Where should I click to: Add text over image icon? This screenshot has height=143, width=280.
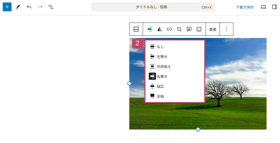tap(189, 29)
